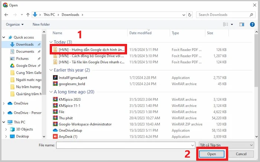The image size is (260, 162).
Task: Collapse the Quick access node
Action: point(4,37)
